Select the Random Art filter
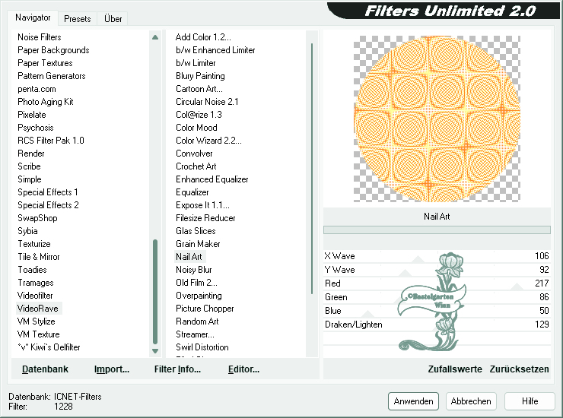This screenshot has width=563, height=418. pos(197,321)
